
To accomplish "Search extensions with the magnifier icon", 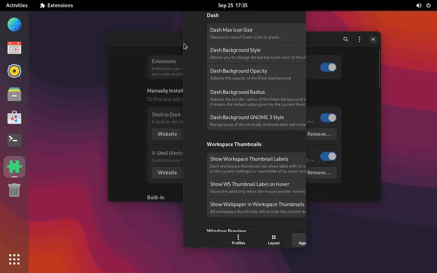I will 346,39.
